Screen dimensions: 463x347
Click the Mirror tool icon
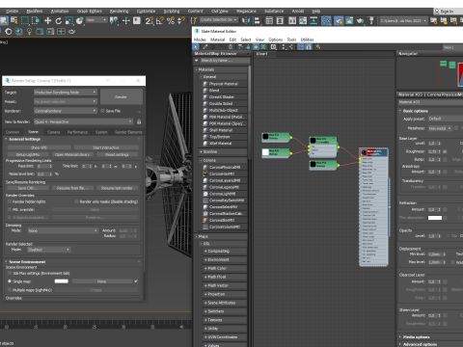point(246,21)
